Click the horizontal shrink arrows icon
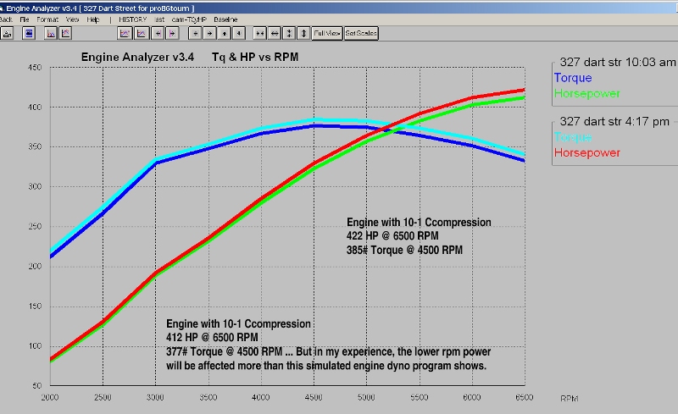This screenshot has height=414, width=678. point(259,33)
